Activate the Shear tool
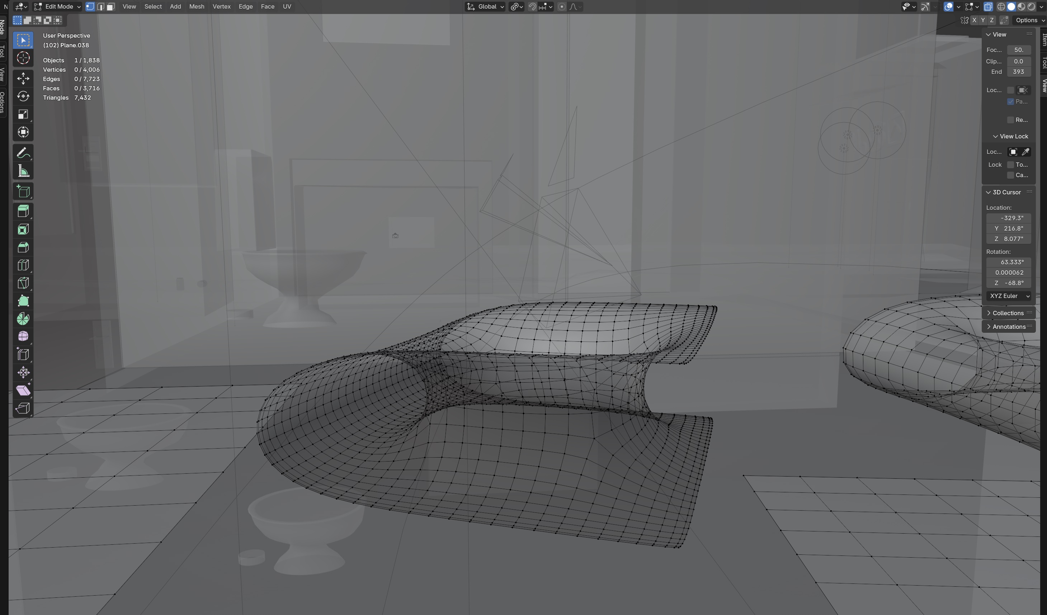 click(x=23, y=390)
